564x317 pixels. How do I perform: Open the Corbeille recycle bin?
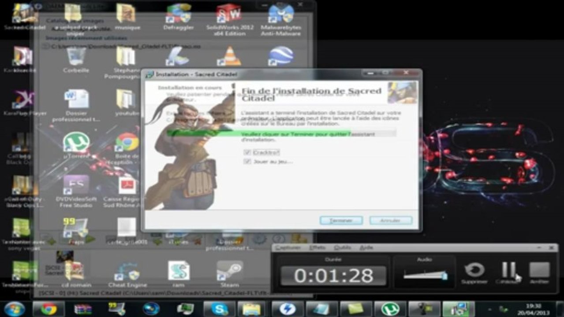[76, 59]
